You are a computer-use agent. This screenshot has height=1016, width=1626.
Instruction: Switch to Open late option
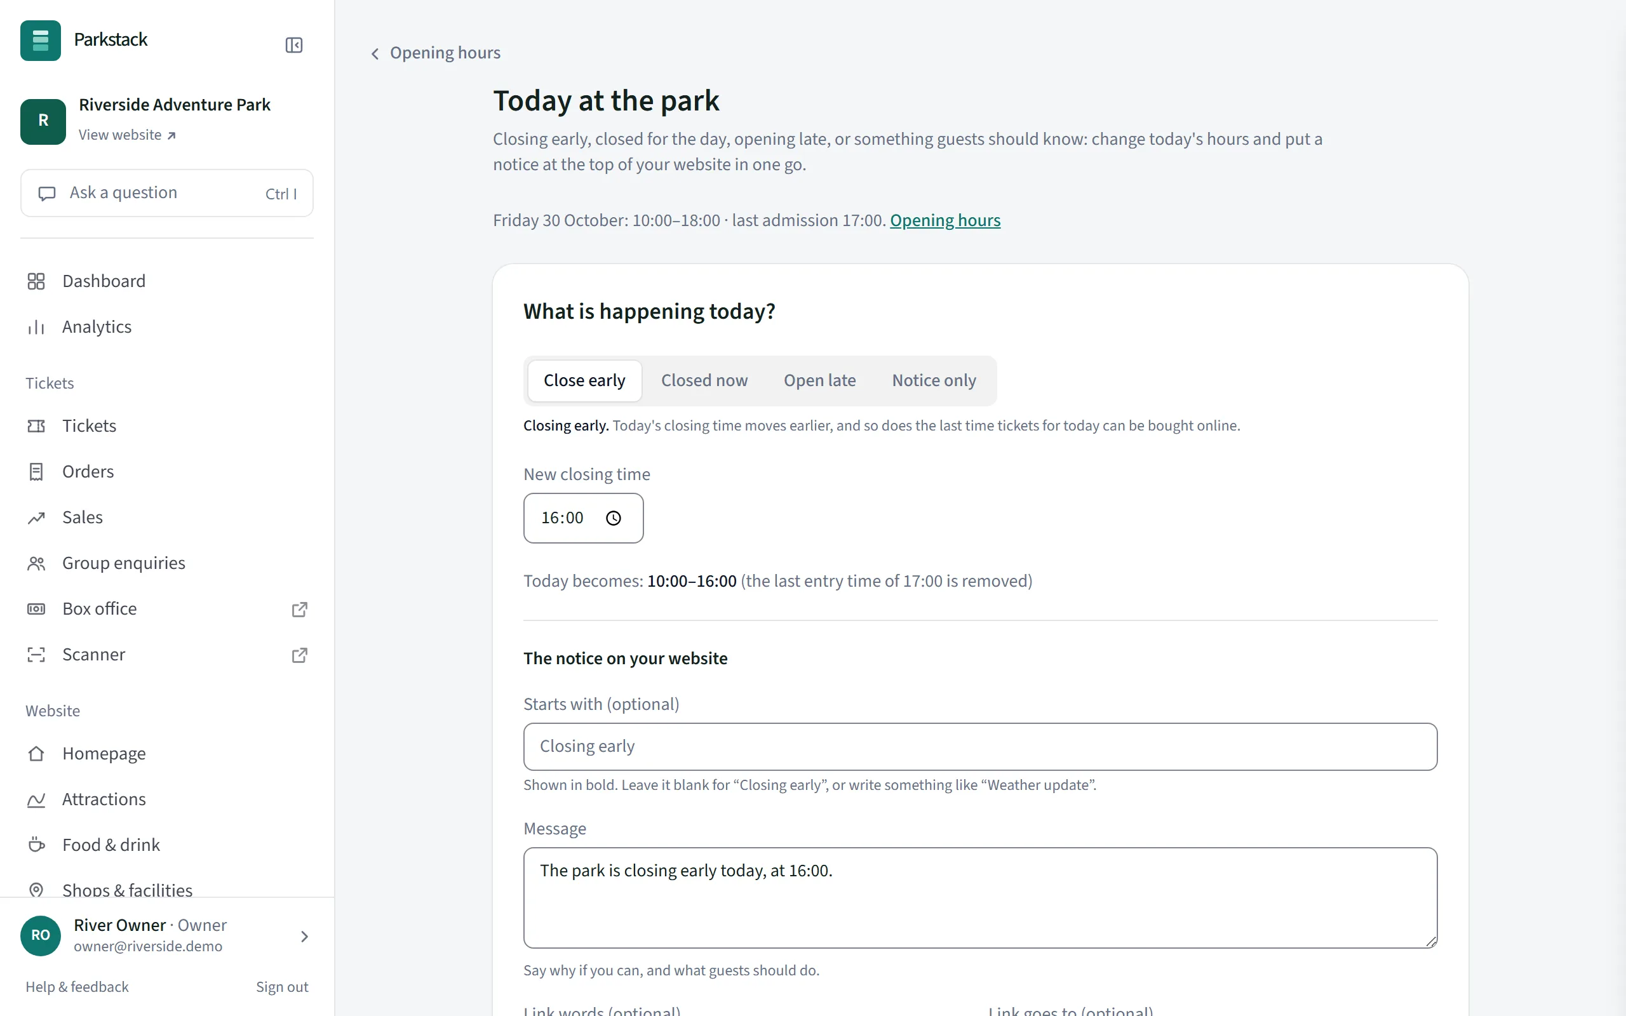point(819,381)
